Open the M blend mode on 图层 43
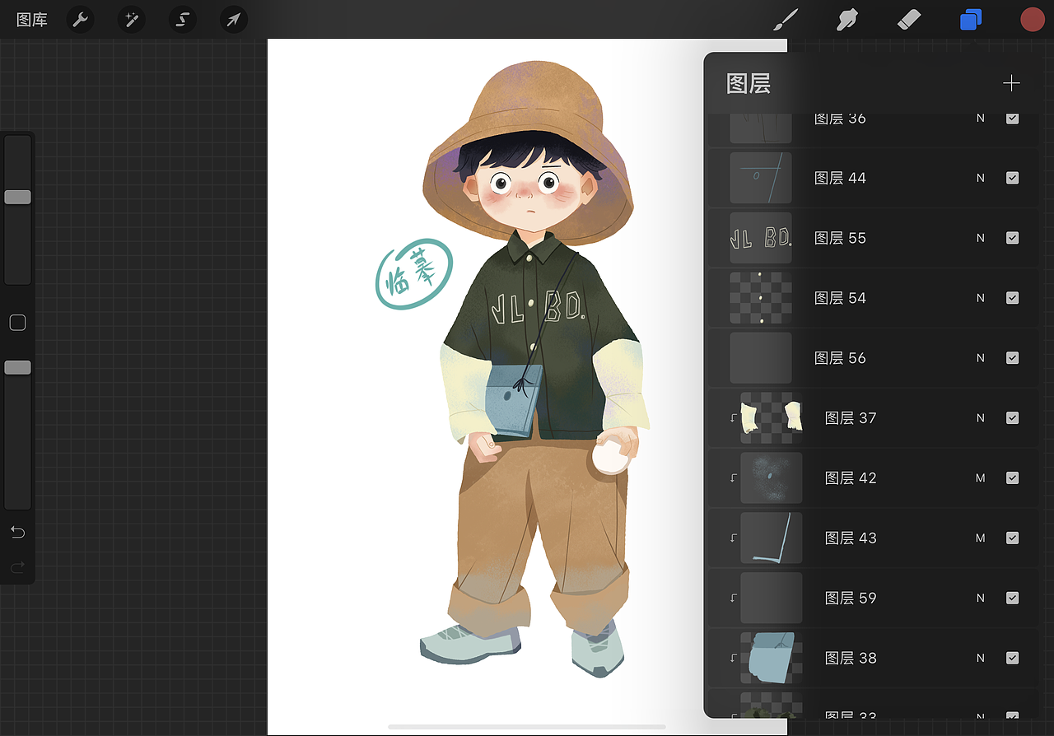Viewport: 1054px width, 736px height. pos(980,538)
